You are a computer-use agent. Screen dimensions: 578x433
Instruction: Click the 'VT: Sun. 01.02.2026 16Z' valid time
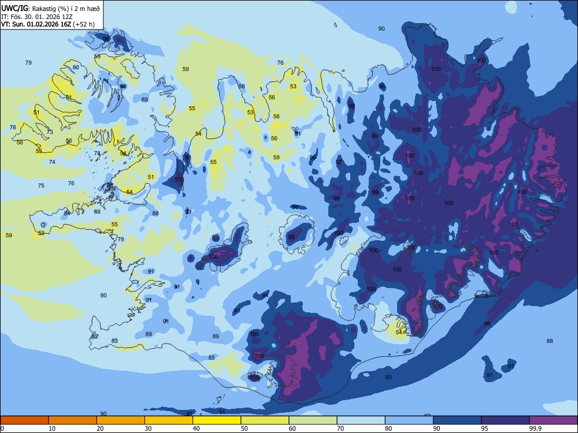tap(36, 24)
